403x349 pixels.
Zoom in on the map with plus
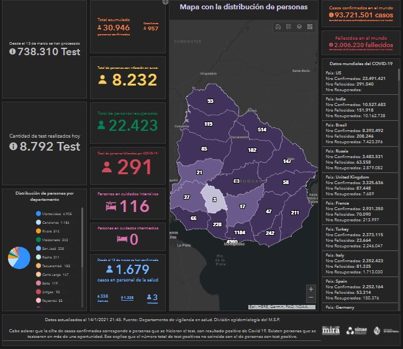point(310,289)
